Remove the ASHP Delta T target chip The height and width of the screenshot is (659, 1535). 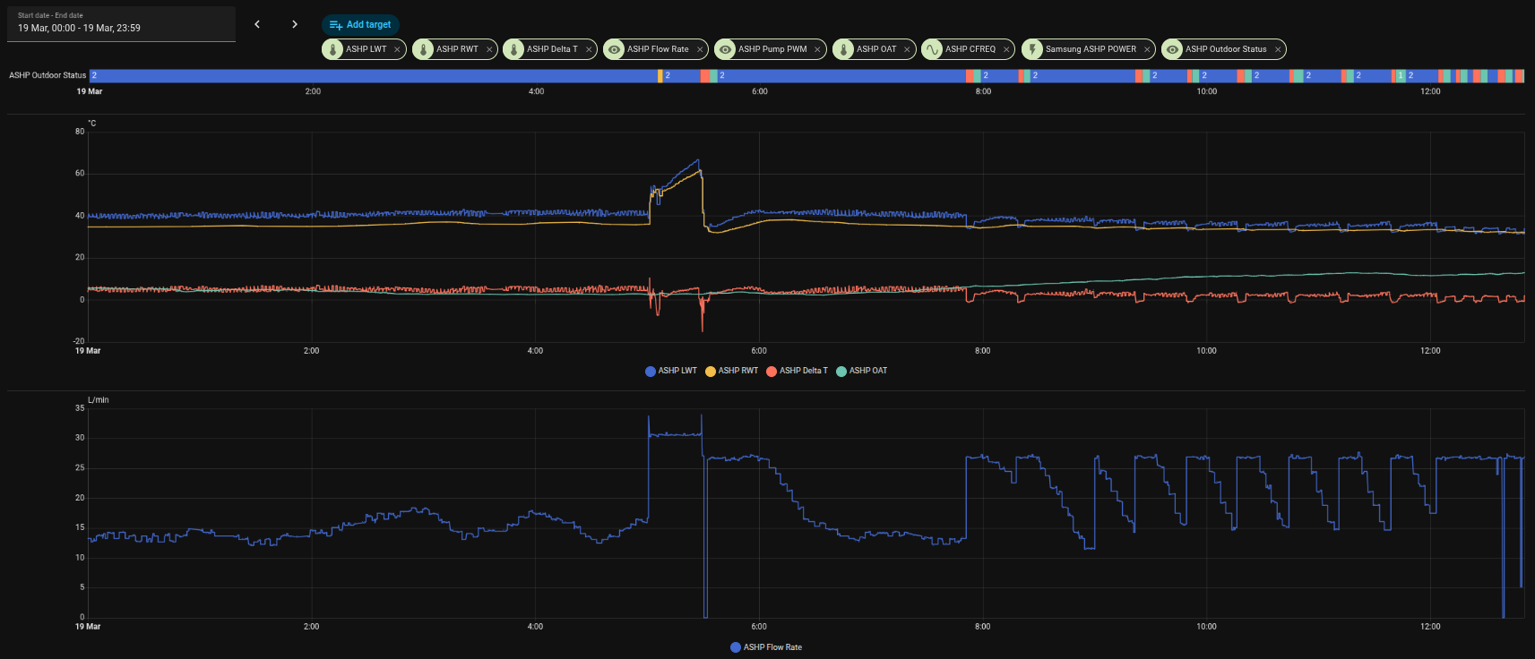[589, 50]
